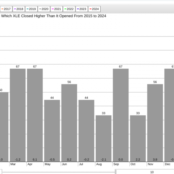Select the April bar showing 67

[x=35, y=115]
